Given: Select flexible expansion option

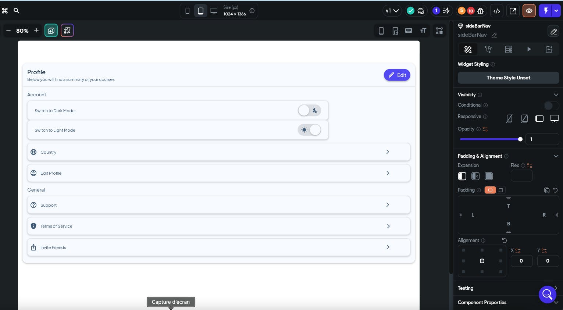Looking at the screenshot, I should click(475, 176).
